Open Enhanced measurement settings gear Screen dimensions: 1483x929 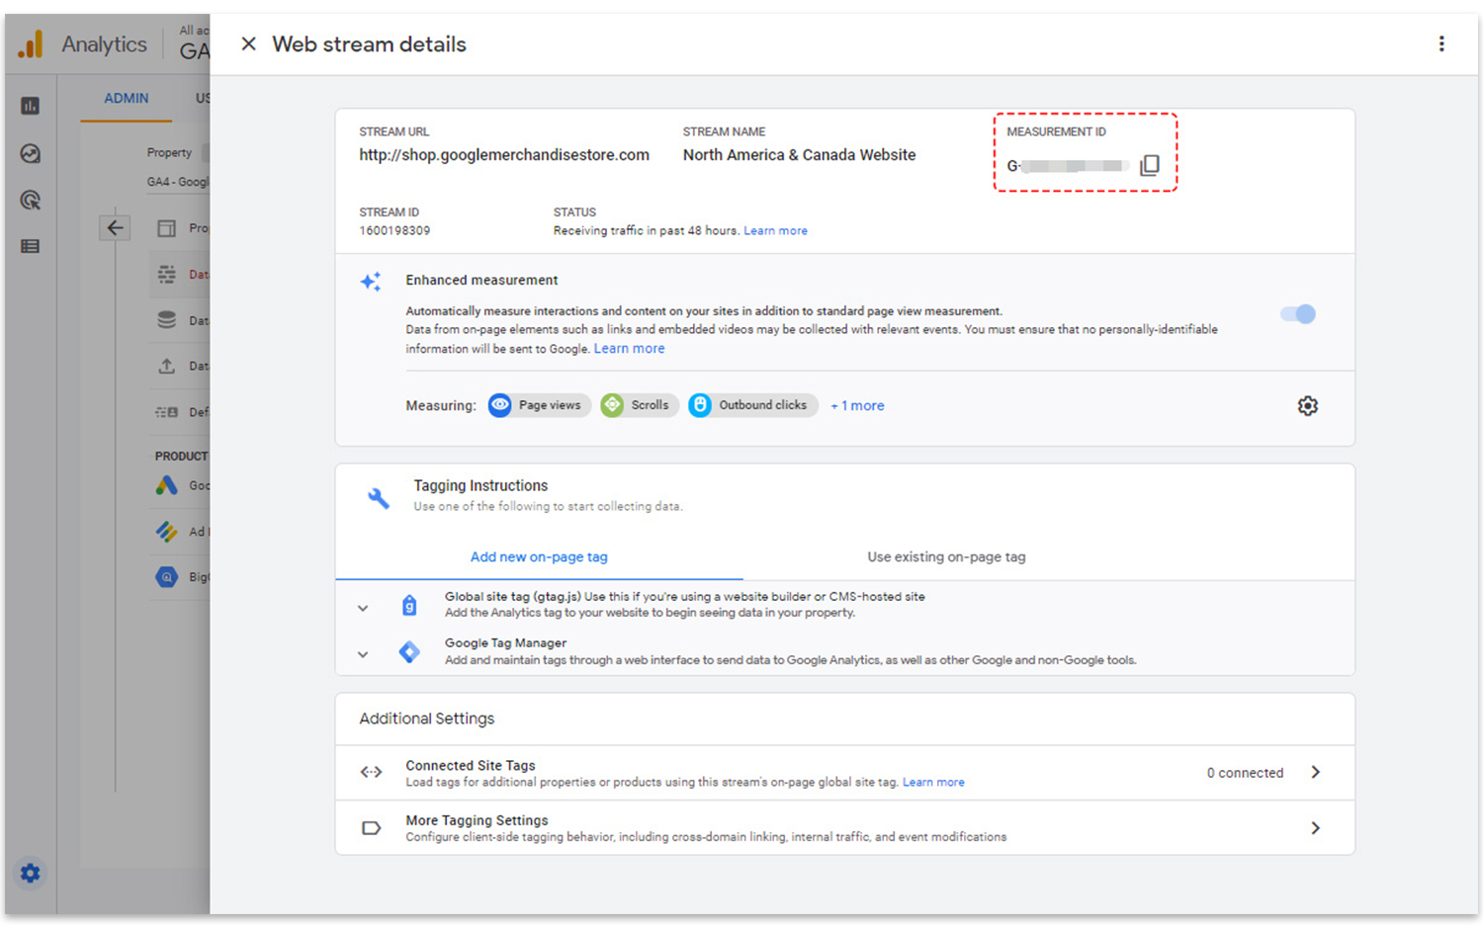tap(1308, 406)
